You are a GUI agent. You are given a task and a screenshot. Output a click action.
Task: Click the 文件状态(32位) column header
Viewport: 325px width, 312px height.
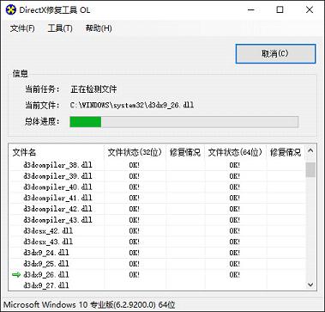135,152
